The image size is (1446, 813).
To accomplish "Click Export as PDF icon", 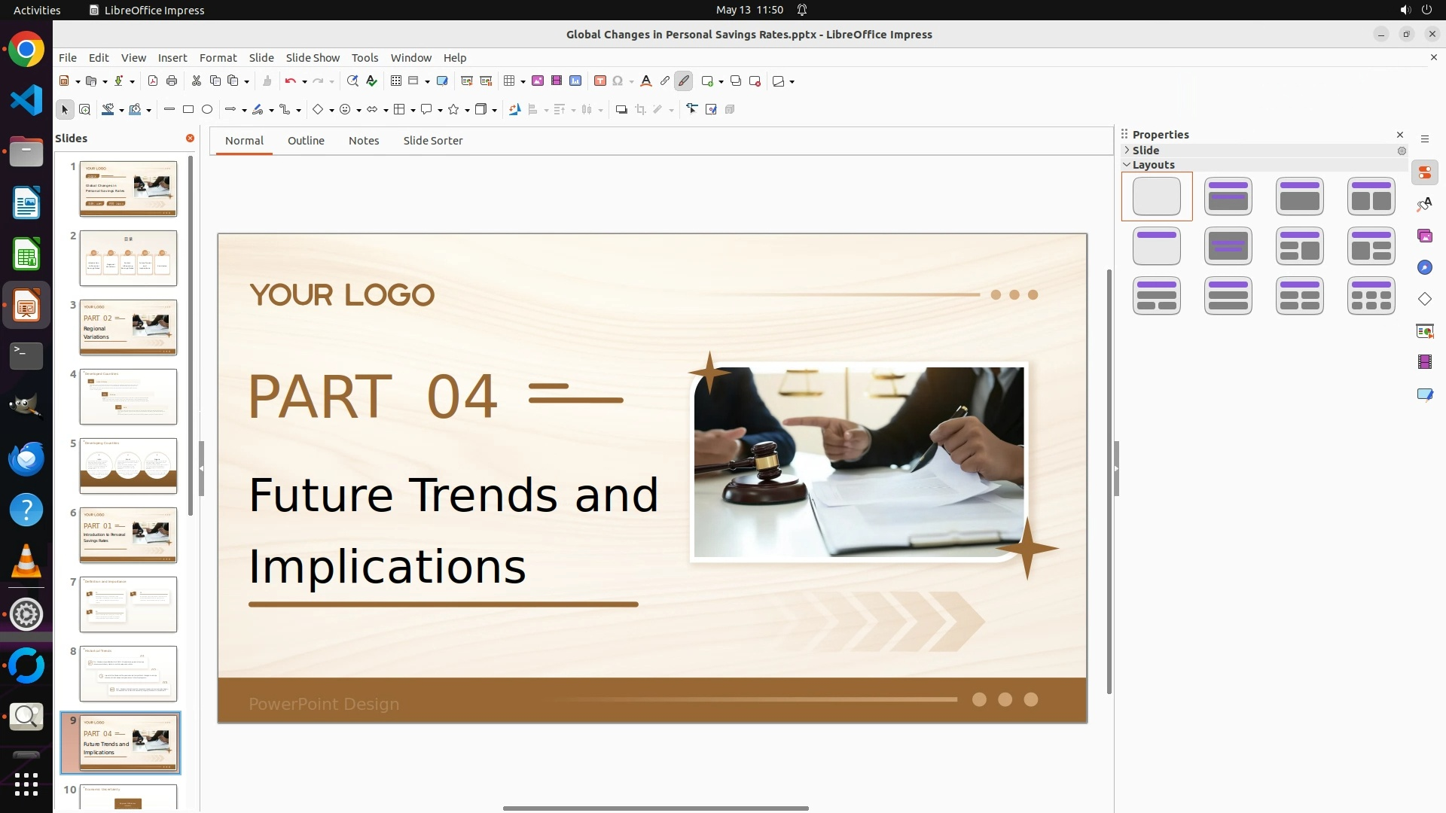I will (153, 81).
